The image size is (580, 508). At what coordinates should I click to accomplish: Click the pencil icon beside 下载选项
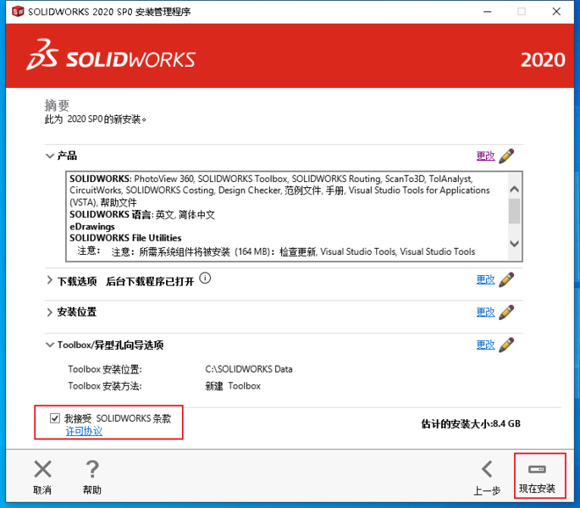(506, 279)
